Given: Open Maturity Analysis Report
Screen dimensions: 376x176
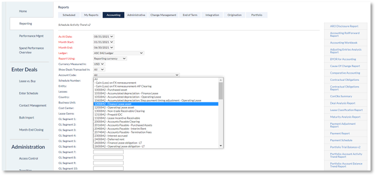Looking at the screenshot, I should tap(345, 117).
